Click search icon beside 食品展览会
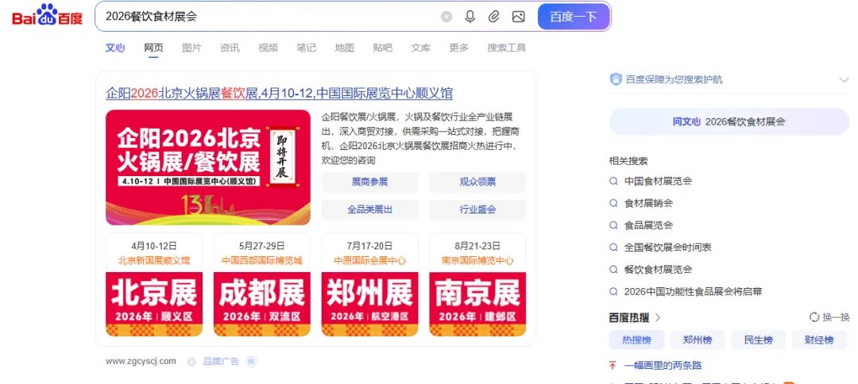 [x=614, y=225]
